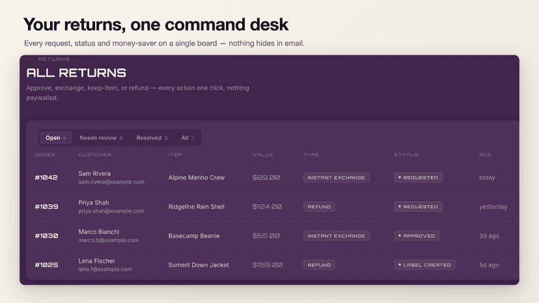Click item Ridgeline Rain Shell
The image size is (539, 303).
197,207
